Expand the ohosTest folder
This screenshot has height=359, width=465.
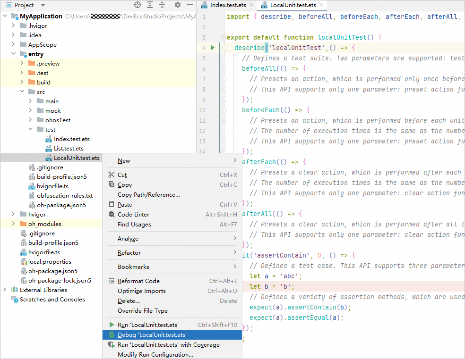31,120
